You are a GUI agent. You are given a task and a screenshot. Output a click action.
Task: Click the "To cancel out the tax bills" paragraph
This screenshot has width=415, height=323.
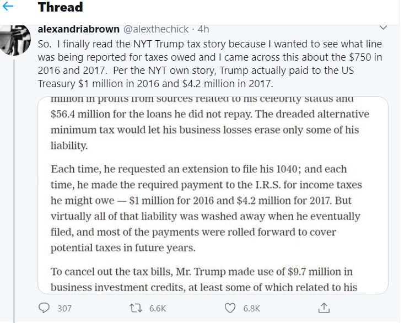[204, 279]
